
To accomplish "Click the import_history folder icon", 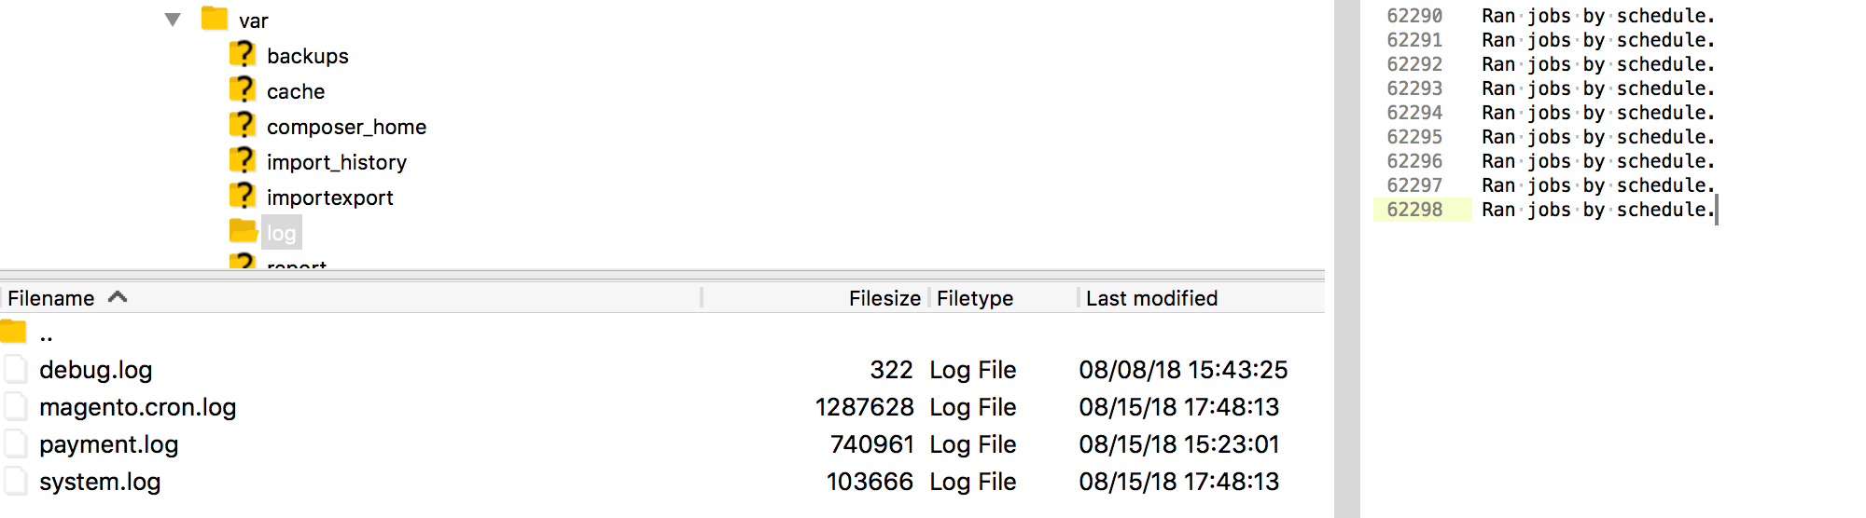I will tap(243, 160).
